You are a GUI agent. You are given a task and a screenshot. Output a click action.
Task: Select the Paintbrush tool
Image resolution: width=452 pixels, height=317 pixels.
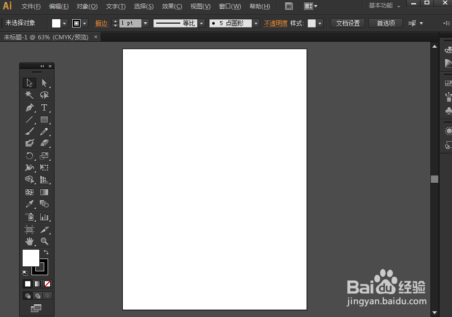click(29, 132)
